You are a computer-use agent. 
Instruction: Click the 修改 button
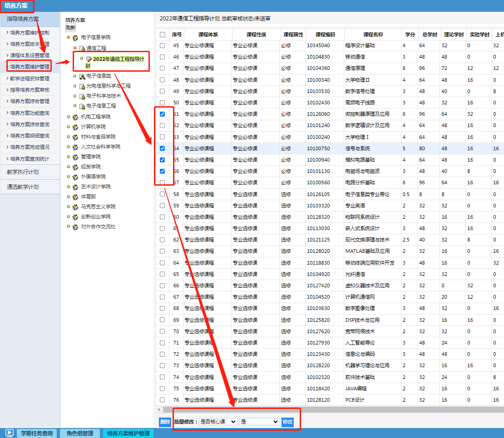(x=288, y=422)
